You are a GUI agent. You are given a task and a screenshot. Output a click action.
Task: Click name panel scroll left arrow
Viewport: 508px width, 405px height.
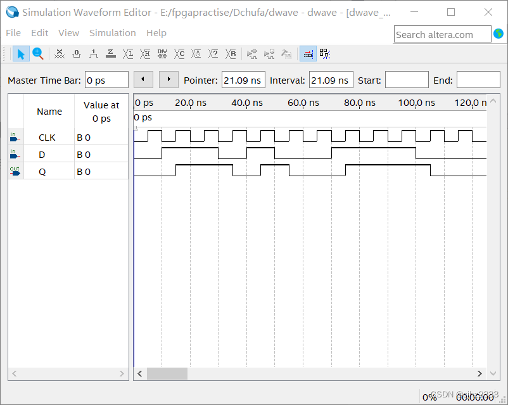(x=15, y=373)
